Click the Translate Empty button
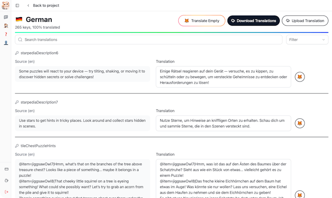This screenshot has width=332, height=198. [201, 21]
